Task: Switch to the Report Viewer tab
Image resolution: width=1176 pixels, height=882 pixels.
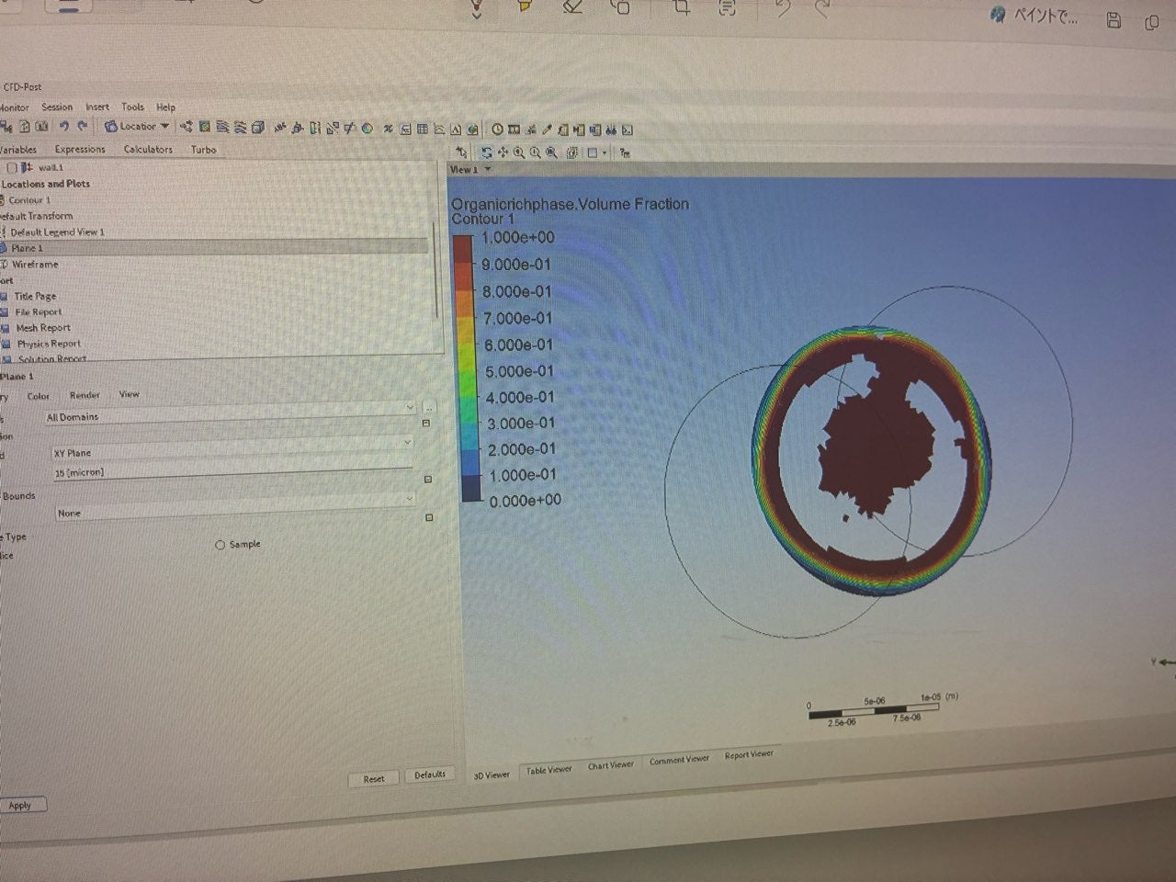Action: pos(749,755)
